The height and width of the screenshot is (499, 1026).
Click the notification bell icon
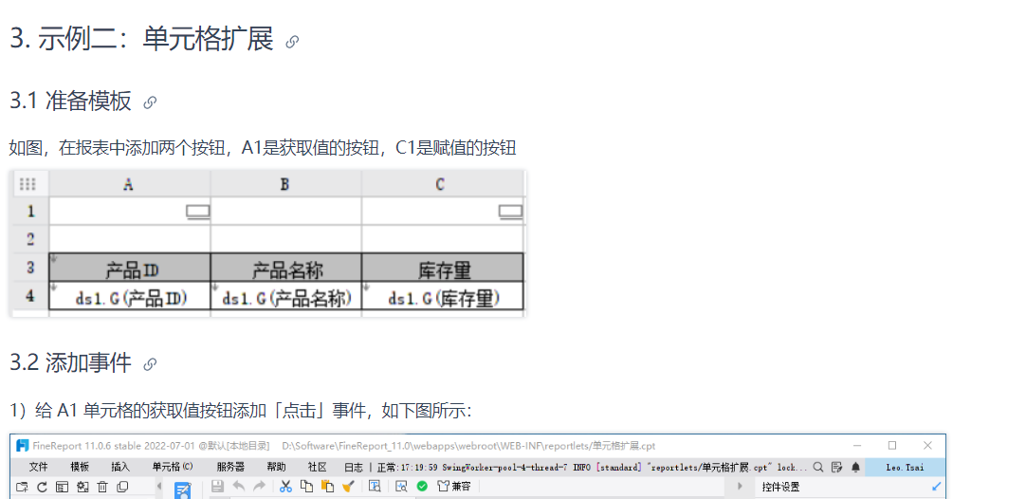point(856,467)
